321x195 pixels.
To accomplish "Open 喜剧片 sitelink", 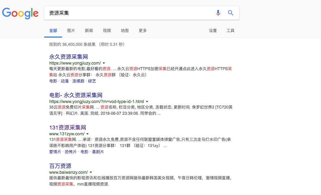I will click(x=98, y=152).
